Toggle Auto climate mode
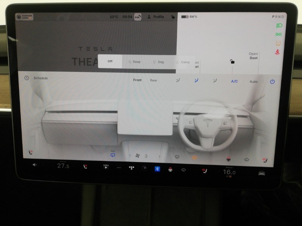 (x=253, y=82)
